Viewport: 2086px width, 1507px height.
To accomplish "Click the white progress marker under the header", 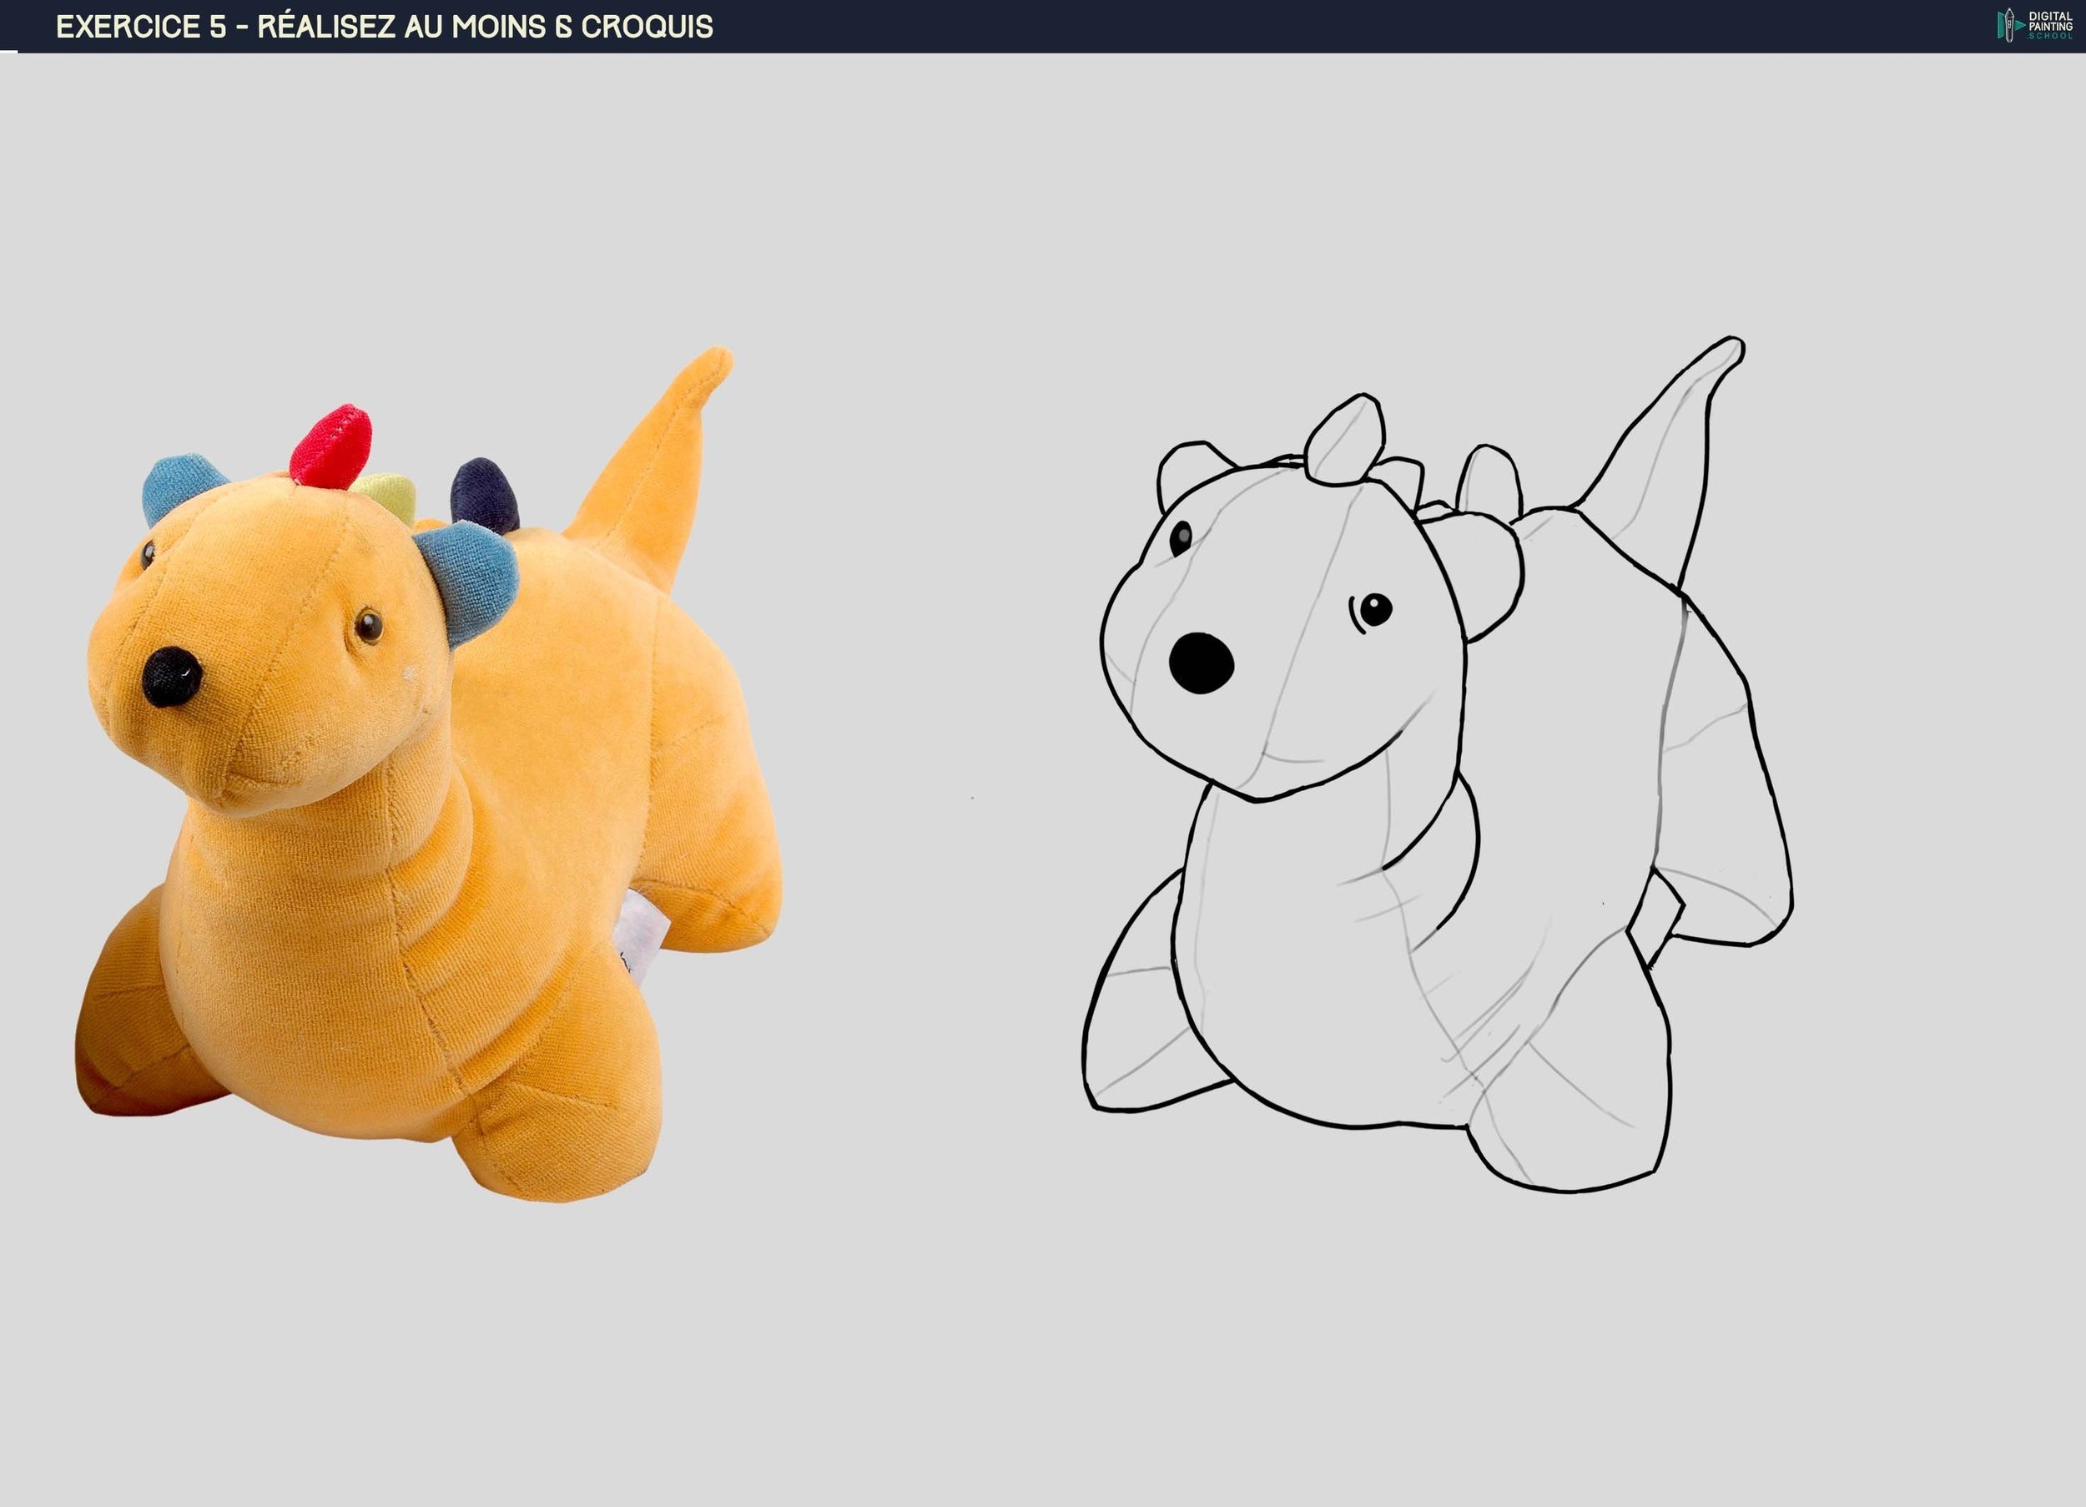I will [x=8, y=53].
